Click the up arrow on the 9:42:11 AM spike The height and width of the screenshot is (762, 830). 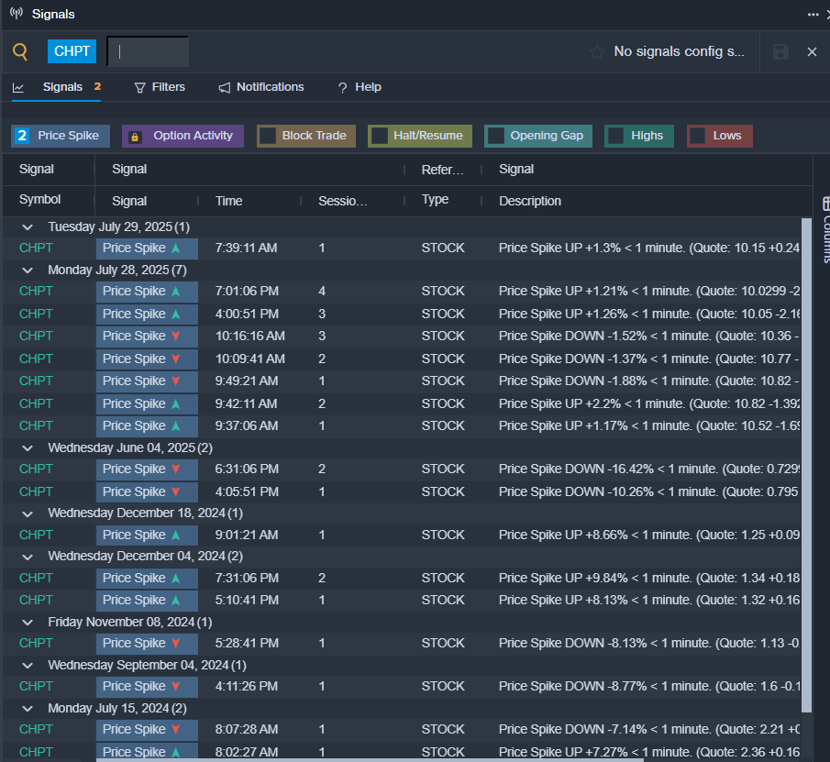pyautogui.click(x=176, y=403)
